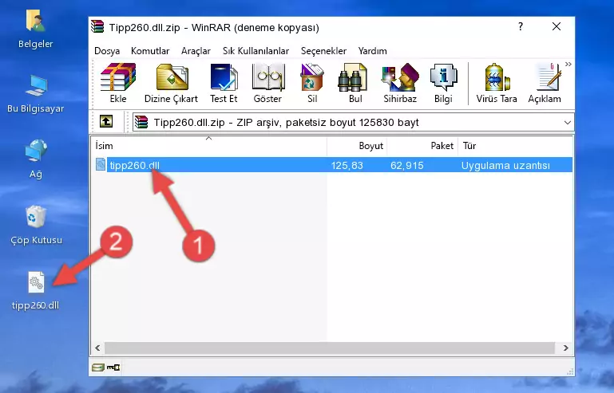The height and width of the screenshot is (393, 614).
Task: Select the Belgeler desktop icon
Action: point(36,29)
